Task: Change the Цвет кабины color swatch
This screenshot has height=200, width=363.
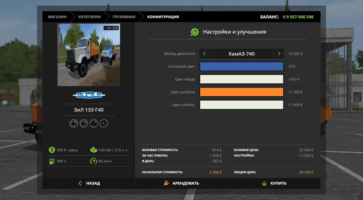Action: point(242,105)
